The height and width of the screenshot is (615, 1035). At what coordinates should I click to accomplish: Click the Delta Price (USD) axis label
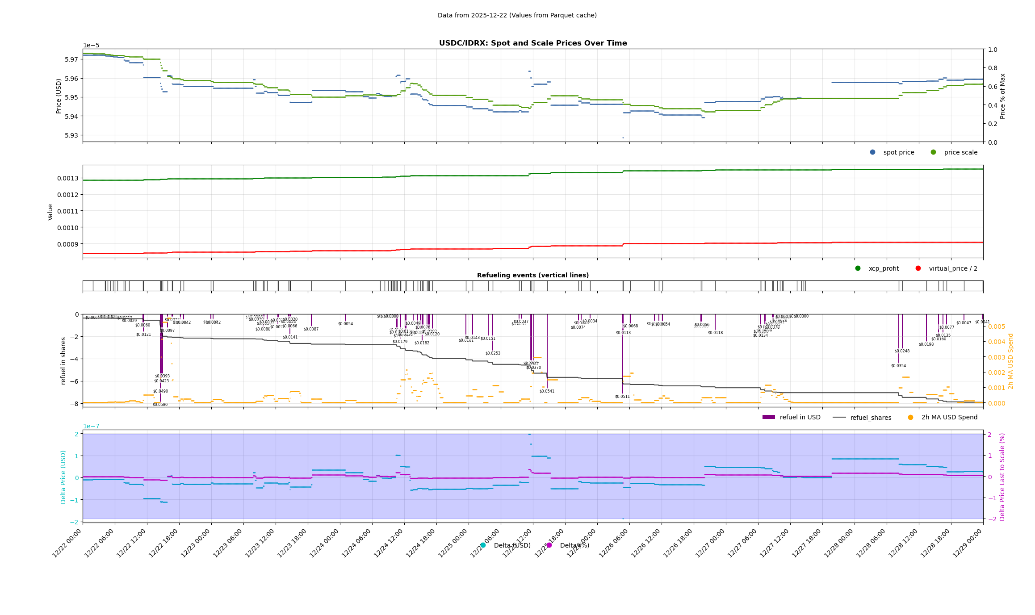pyautogui.click(x=63, y=477)
